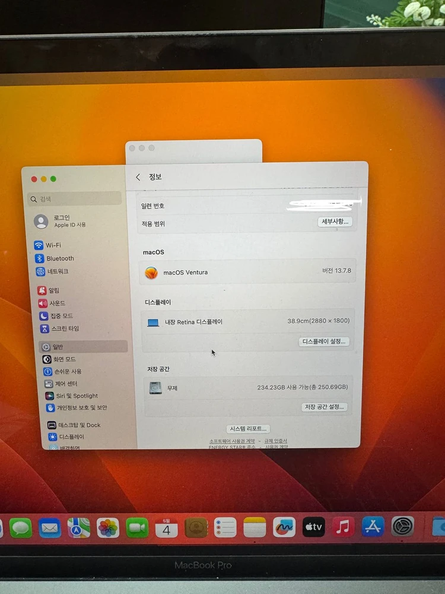Open System Settings from the Dock
This screenshot has width=445, height=594.
click(x=402, y=526)
